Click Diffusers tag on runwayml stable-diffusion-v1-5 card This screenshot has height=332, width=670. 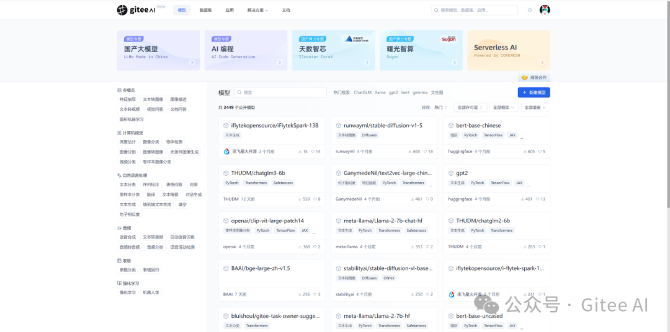[368, 135]
